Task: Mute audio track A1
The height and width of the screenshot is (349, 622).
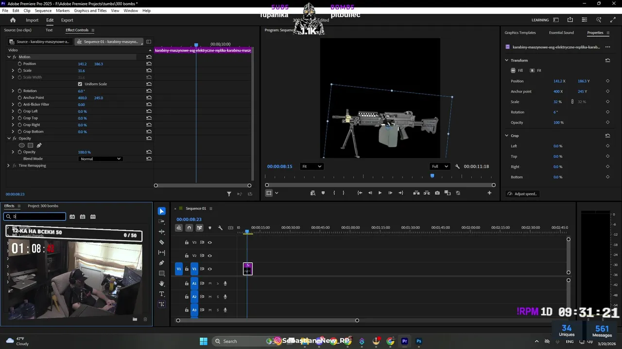Action: (x=210, y=284)
